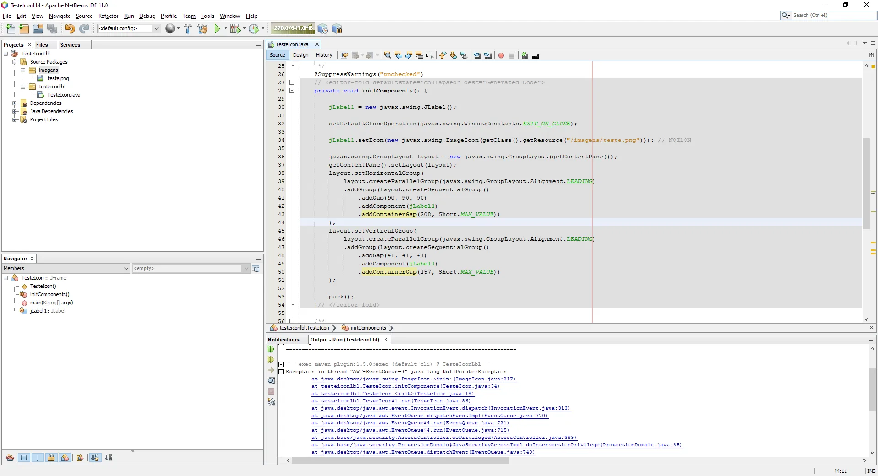Re-run the output with the green double arrow
This screenshot has width=878, height=476.
[271, 349]
